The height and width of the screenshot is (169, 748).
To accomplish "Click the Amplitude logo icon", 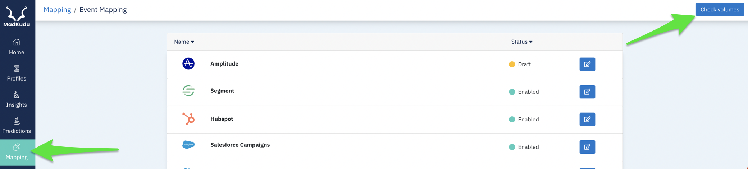I will tap(188, 64).
